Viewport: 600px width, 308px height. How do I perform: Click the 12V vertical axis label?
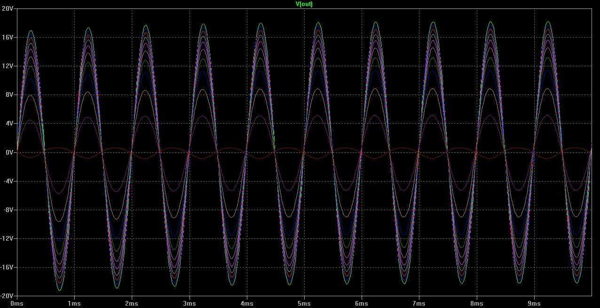click(7, 66)
